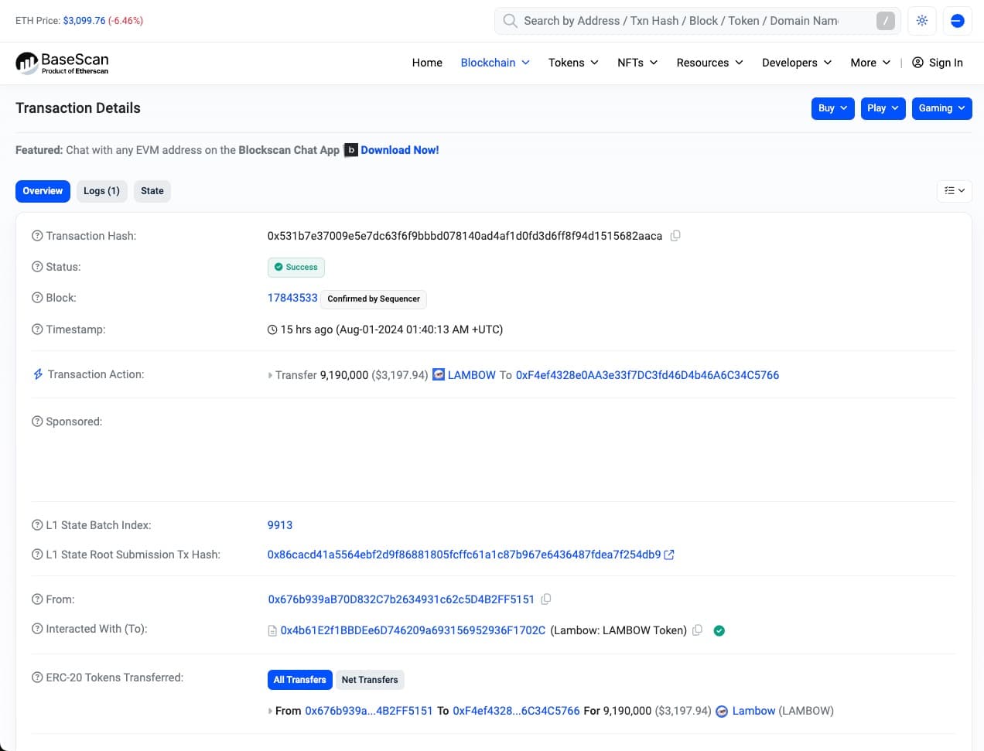Image resolution: width=984 pixels, height=751 pixels.
Task: Open the Blockchain dropdown menu
Action: (x=495, y=63)
